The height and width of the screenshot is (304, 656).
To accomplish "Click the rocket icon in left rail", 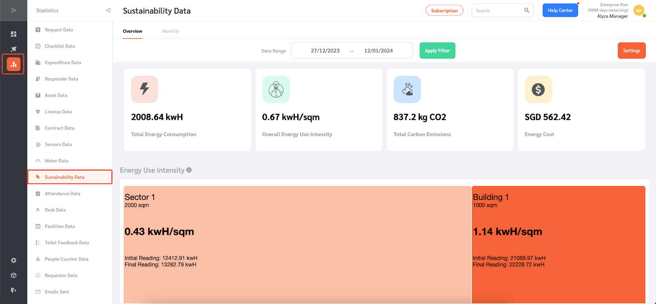I will (x=14, y=49).
